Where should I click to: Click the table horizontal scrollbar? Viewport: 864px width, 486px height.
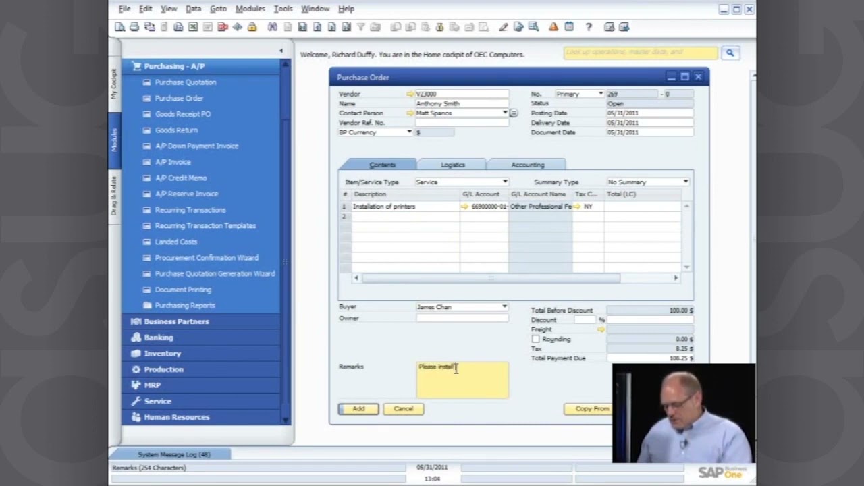[491, 278]
